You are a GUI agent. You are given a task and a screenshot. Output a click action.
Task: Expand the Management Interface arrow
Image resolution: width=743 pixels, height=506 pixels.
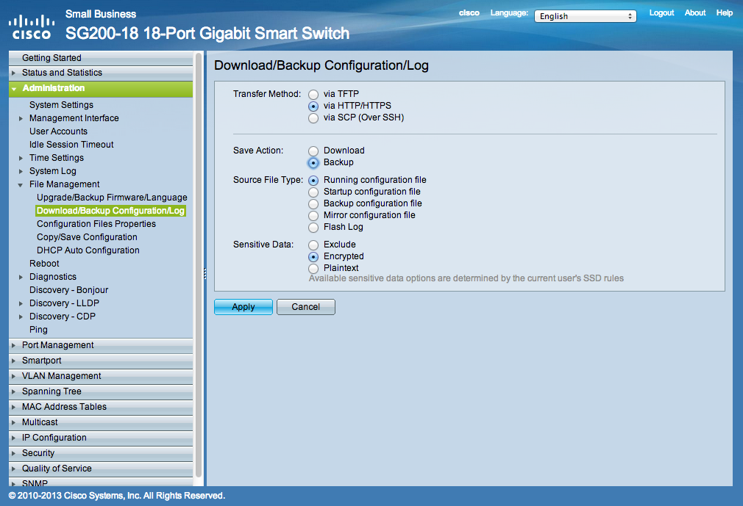21,119
